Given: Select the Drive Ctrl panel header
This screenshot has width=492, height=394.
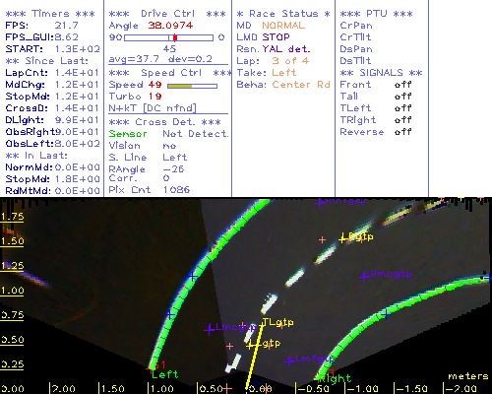Looking at the screenshot, I should coord(167,14).
